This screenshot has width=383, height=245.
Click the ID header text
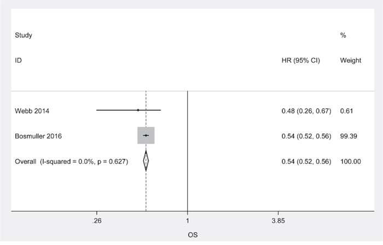point(18,61)
